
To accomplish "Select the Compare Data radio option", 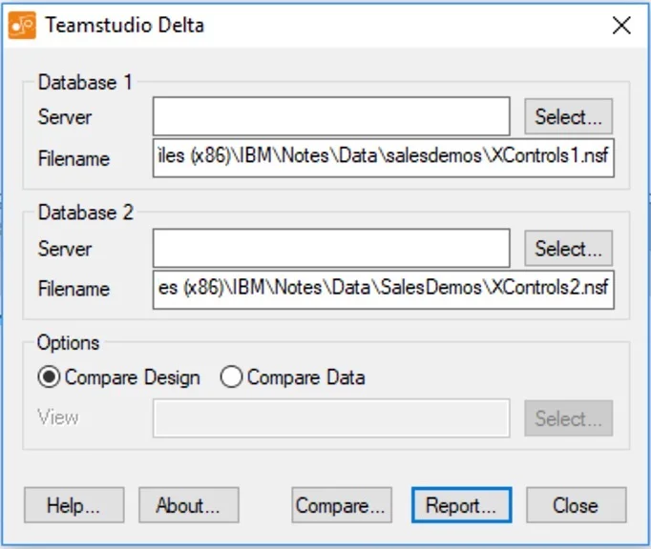I will pyautogui.click(x=293, y=377).
